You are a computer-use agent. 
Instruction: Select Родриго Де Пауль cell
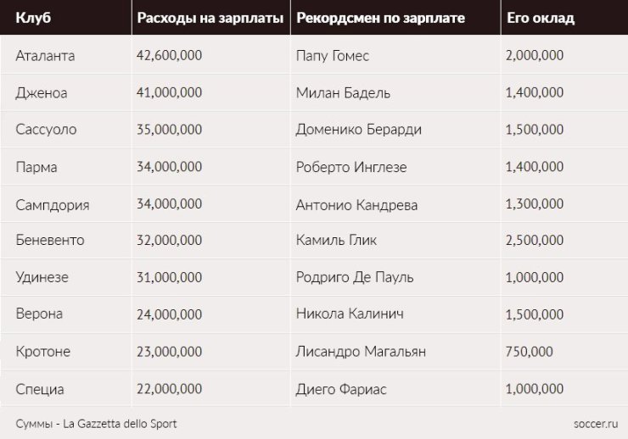[x=353, y=277]
